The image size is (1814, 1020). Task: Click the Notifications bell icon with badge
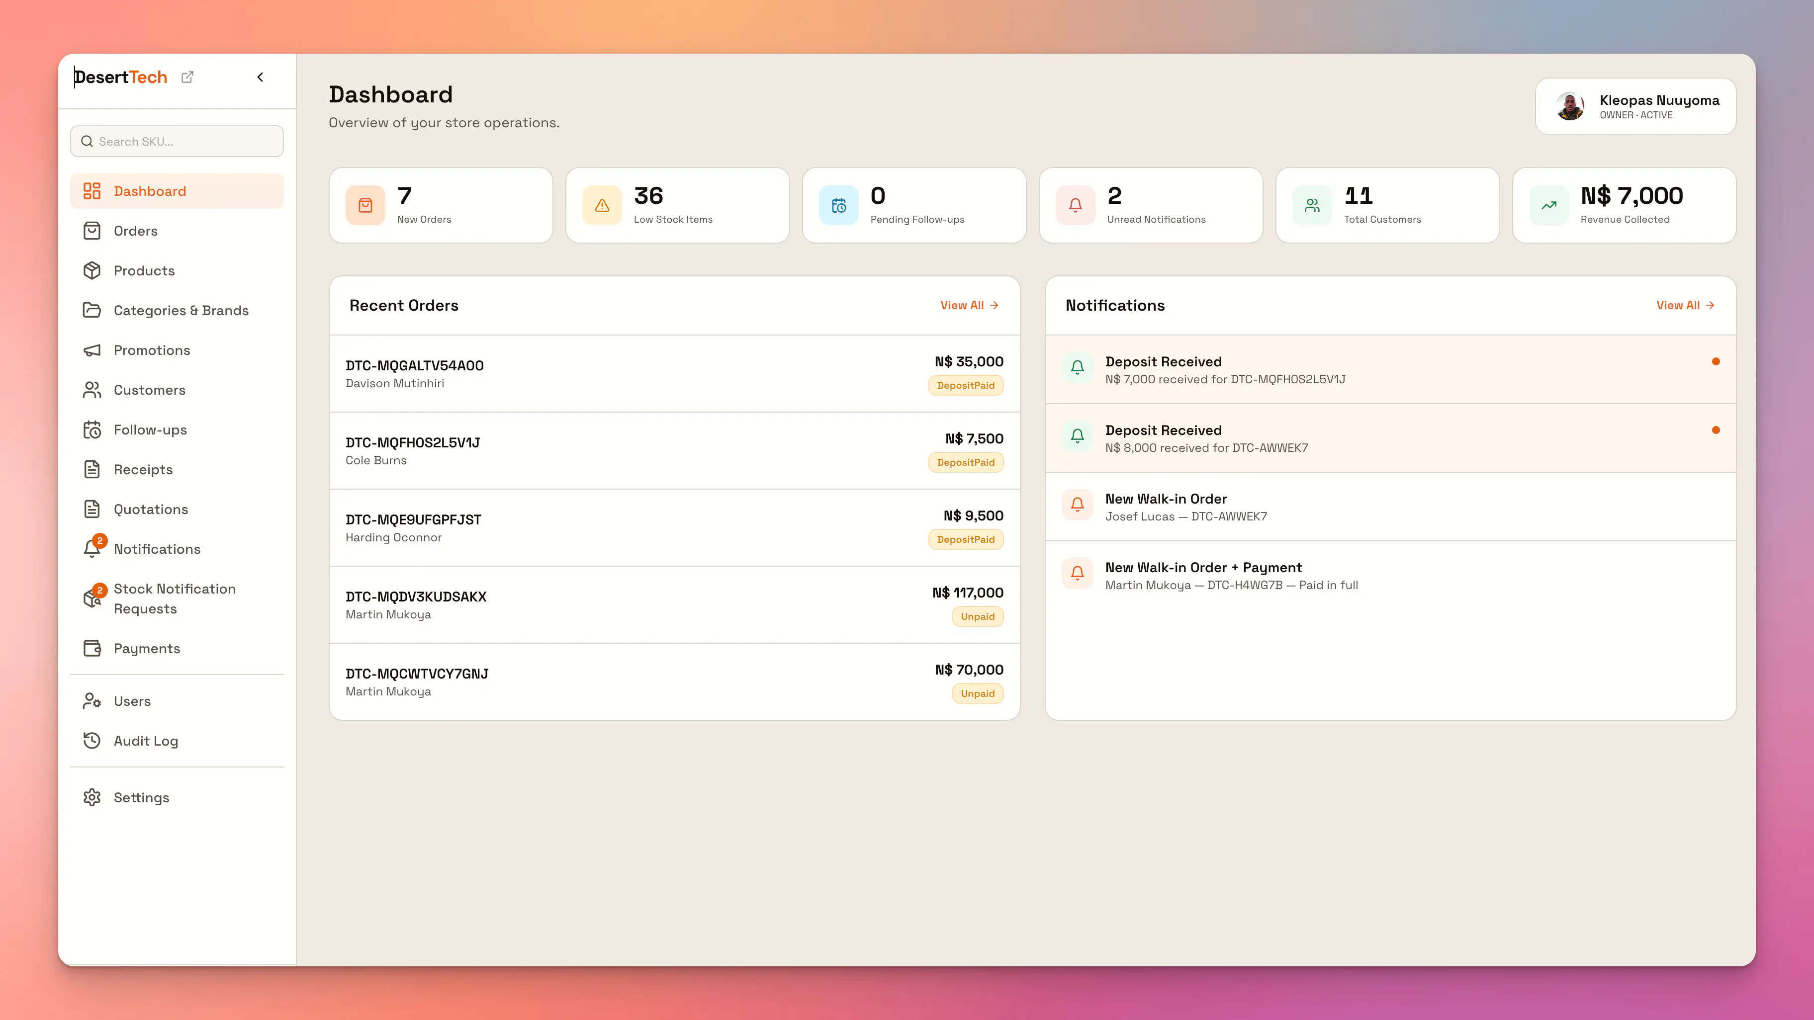pos(93,548)
